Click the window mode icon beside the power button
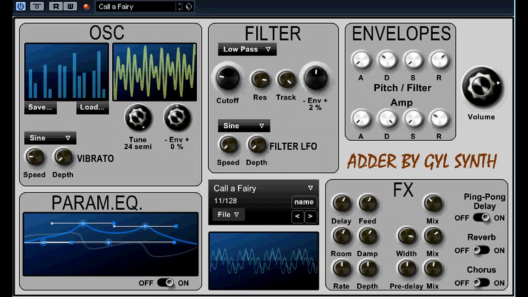Screen dimensions: 528x297 (x=37, y=6)
